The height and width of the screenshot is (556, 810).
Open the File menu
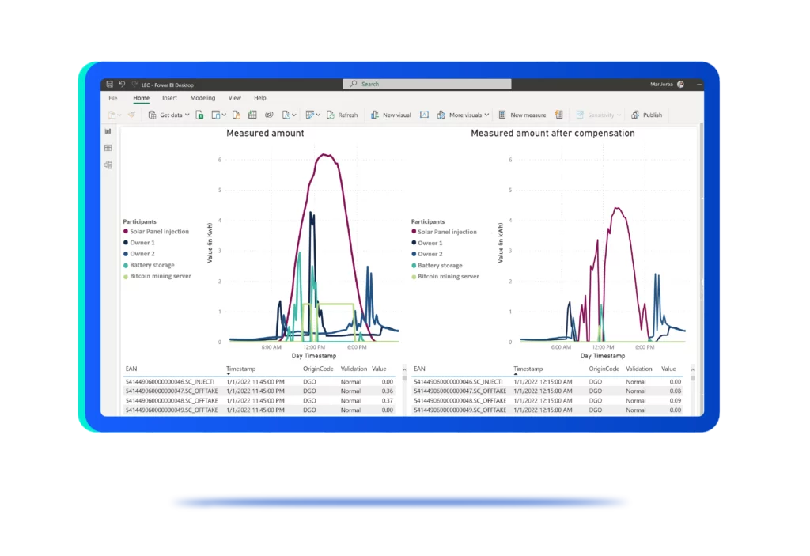pos(113,98)
